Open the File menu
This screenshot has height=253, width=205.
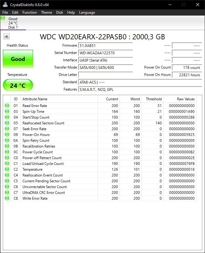pyautogui.click(x=5, y=12)
